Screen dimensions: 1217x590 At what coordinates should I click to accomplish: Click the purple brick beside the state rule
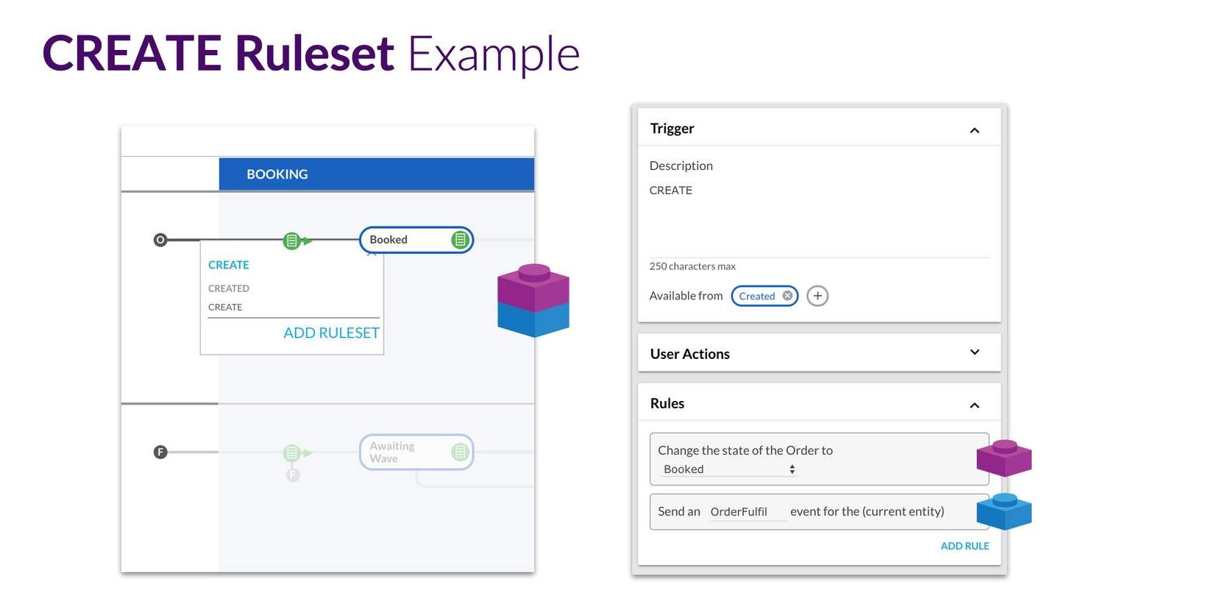[x=1004, y=458]
